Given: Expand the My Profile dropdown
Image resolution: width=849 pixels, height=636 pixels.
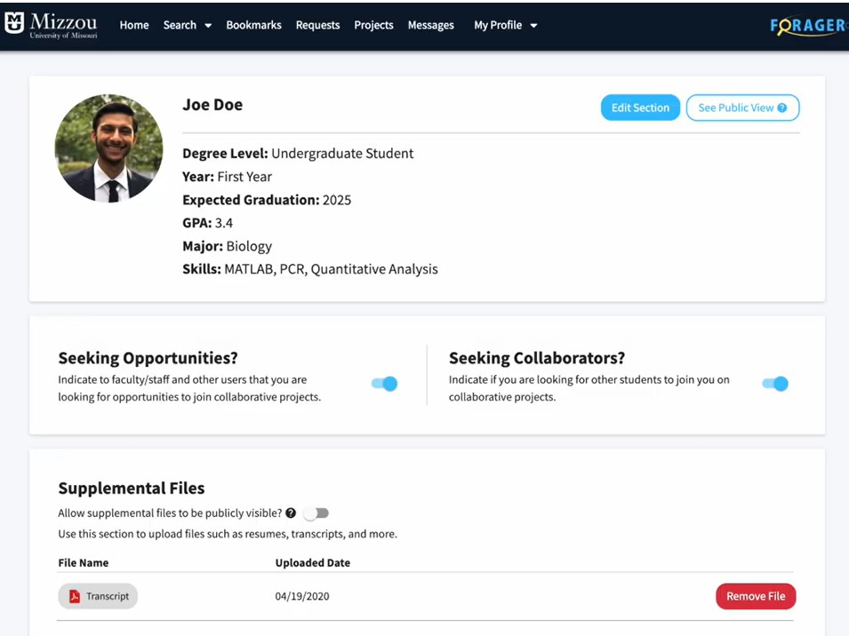Looking at the screenshot, I should click(x=505, y=25).
